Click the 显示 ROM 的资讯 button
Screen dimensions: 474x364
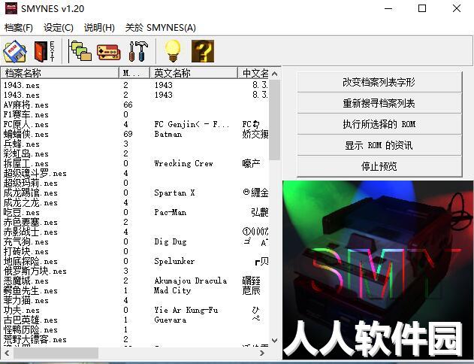[x=379, y=145]
